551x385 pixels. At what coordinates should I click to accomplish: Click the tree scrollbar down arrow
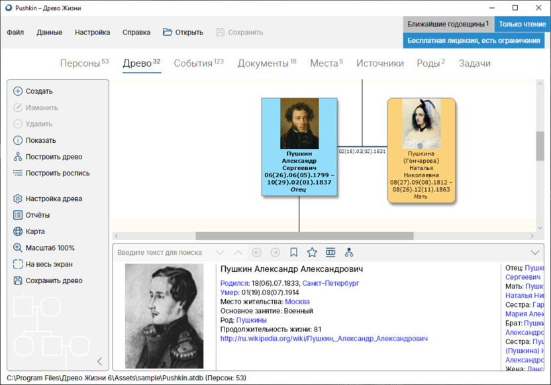[540, 228]
